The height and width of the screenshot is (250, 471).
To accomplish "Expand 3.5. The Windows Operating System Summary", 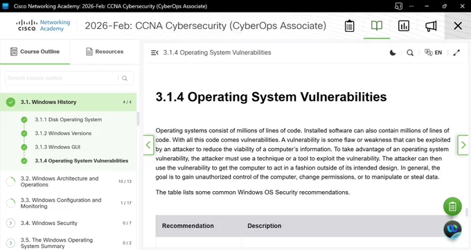I will (68, 243).
